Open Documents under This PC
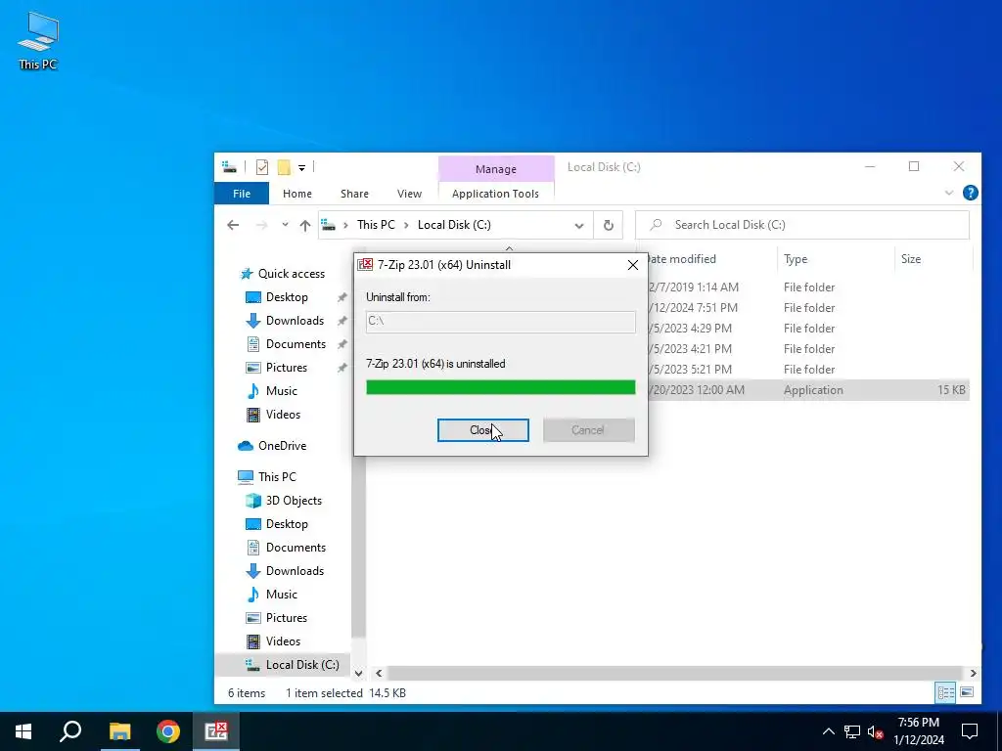Screen dimensions: 1002x751 (296, 548)
